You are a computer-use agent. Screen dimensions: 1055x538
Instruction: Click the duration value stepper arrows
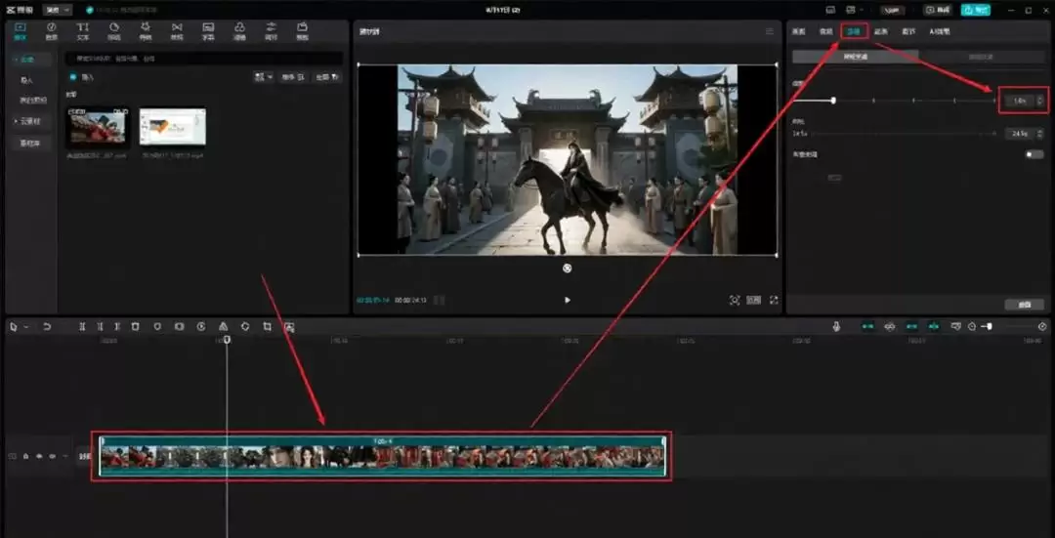click(x=1040, y=134)
